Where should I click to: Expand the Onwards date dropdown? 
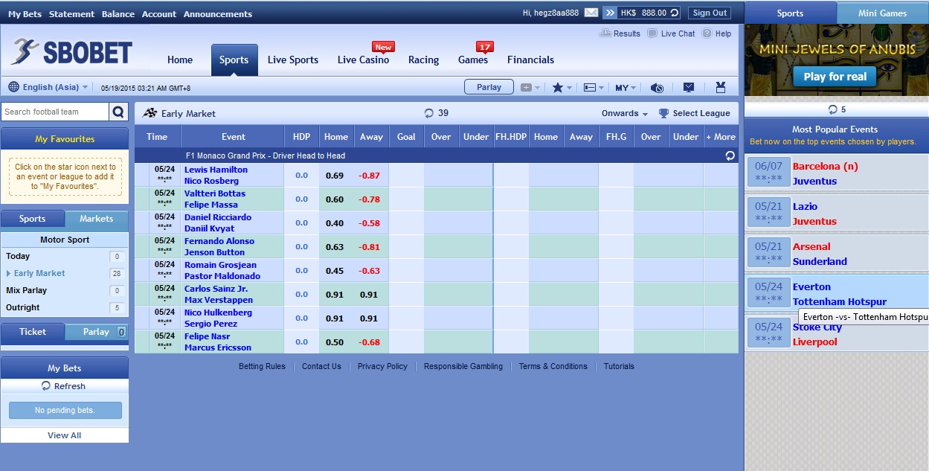(625, 113)
